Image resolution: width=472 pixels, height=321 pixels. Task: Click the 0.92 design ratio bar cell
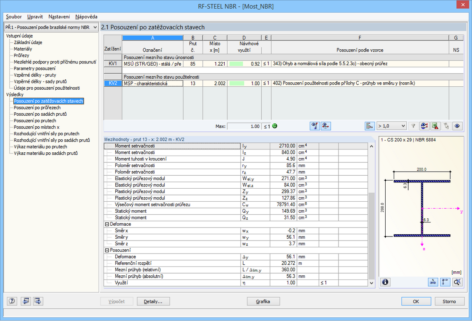244,64
